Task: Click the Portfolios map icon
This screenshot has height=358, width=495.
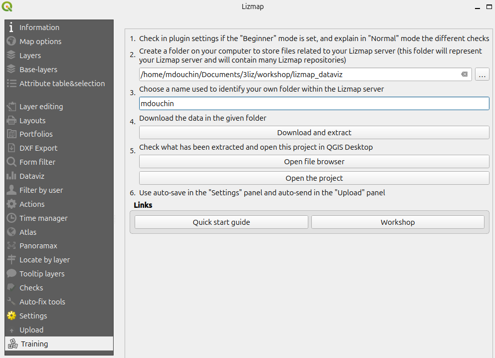Action: 12,134
